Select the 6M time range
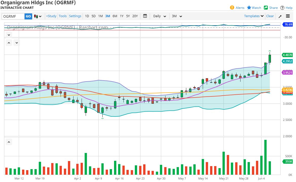Viewport: 296px width, 182px height. [x=115, y=16]
